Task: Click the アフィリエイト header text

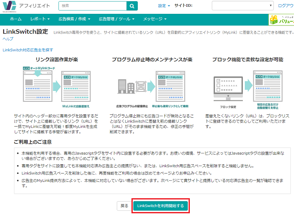Action: click(x=34, y=5)
